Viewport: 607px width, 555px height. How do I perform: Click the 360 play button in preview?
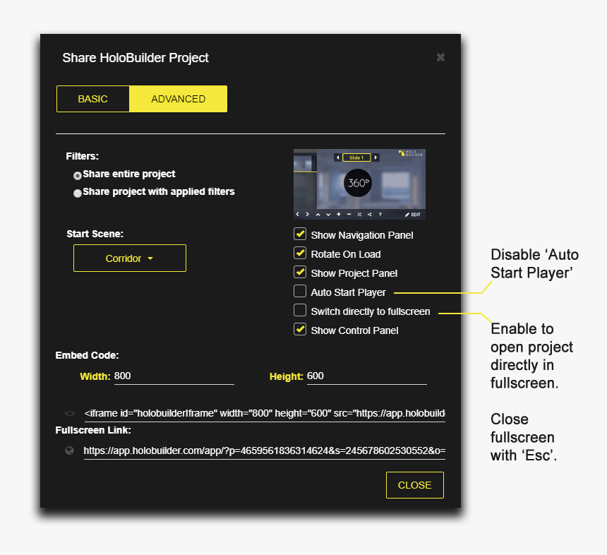point(358,183)
